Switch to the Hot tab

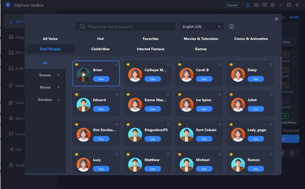(100, 39)
